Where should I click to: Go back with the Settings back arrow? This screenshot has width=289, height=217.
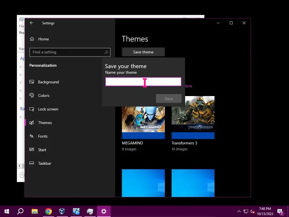[32, 23]
